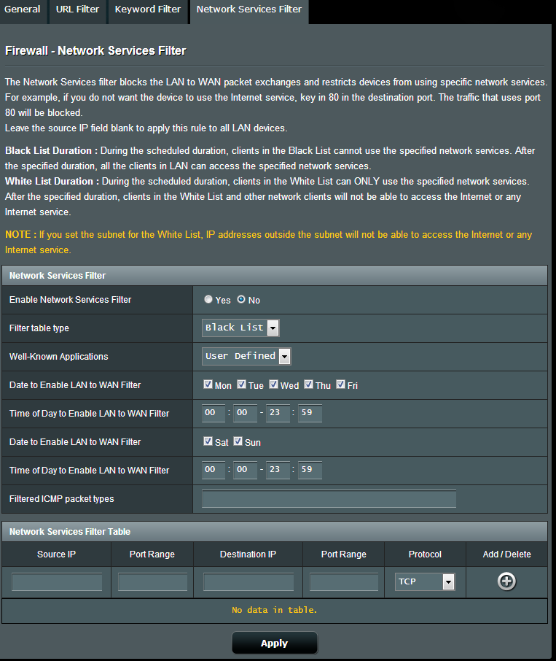Click the Filtered ICMP packet types field

pos(329,499)
